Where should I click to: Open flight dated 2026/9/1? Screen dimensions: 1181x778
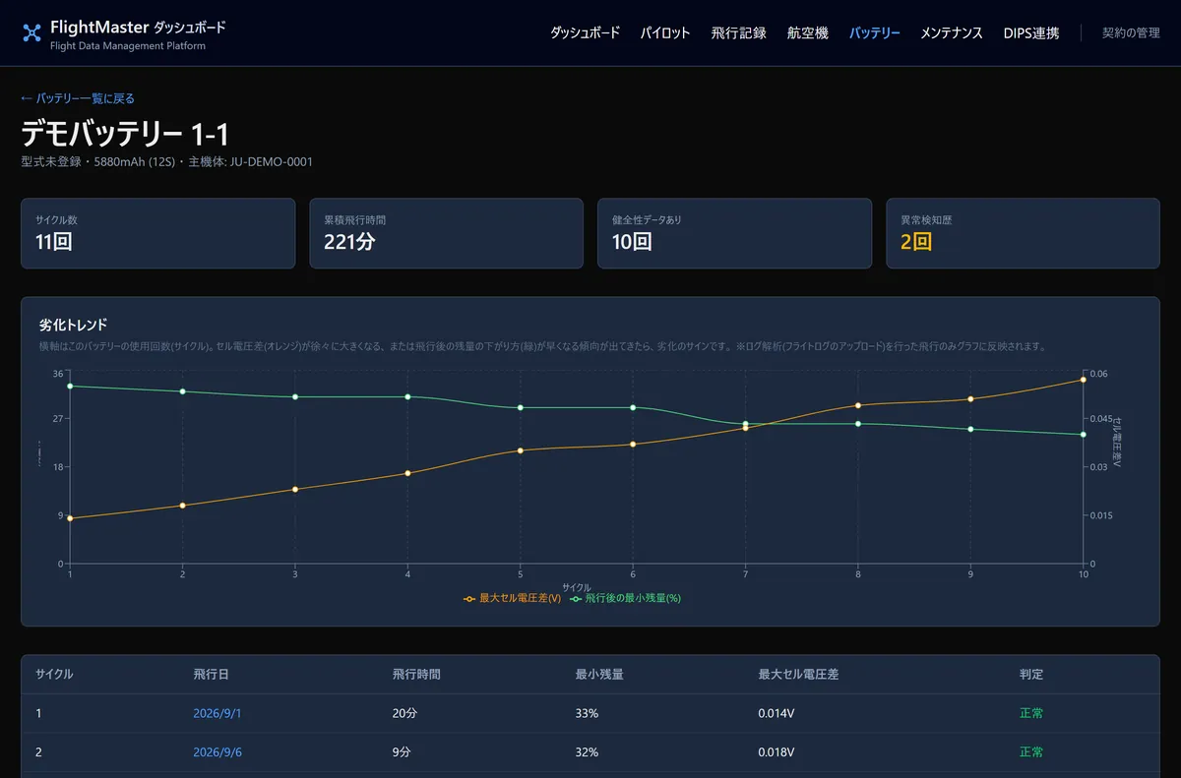pos(218,713)
